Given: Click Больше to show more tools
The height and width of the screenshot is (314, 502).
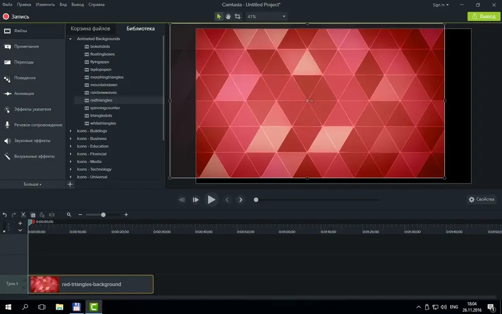Looking at the screenshot, I should pyautogui.click(x=32, y=184).
